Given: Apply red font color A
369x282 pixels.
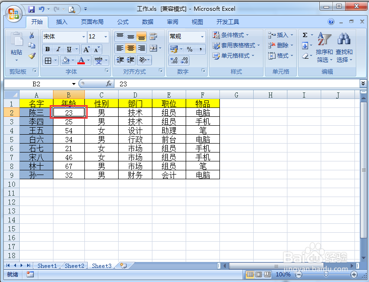Looking at the screenshot, I should click(x=81, y=61).
